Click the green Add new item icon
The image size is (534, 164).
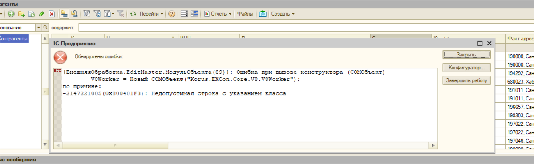tap(11, 14)
